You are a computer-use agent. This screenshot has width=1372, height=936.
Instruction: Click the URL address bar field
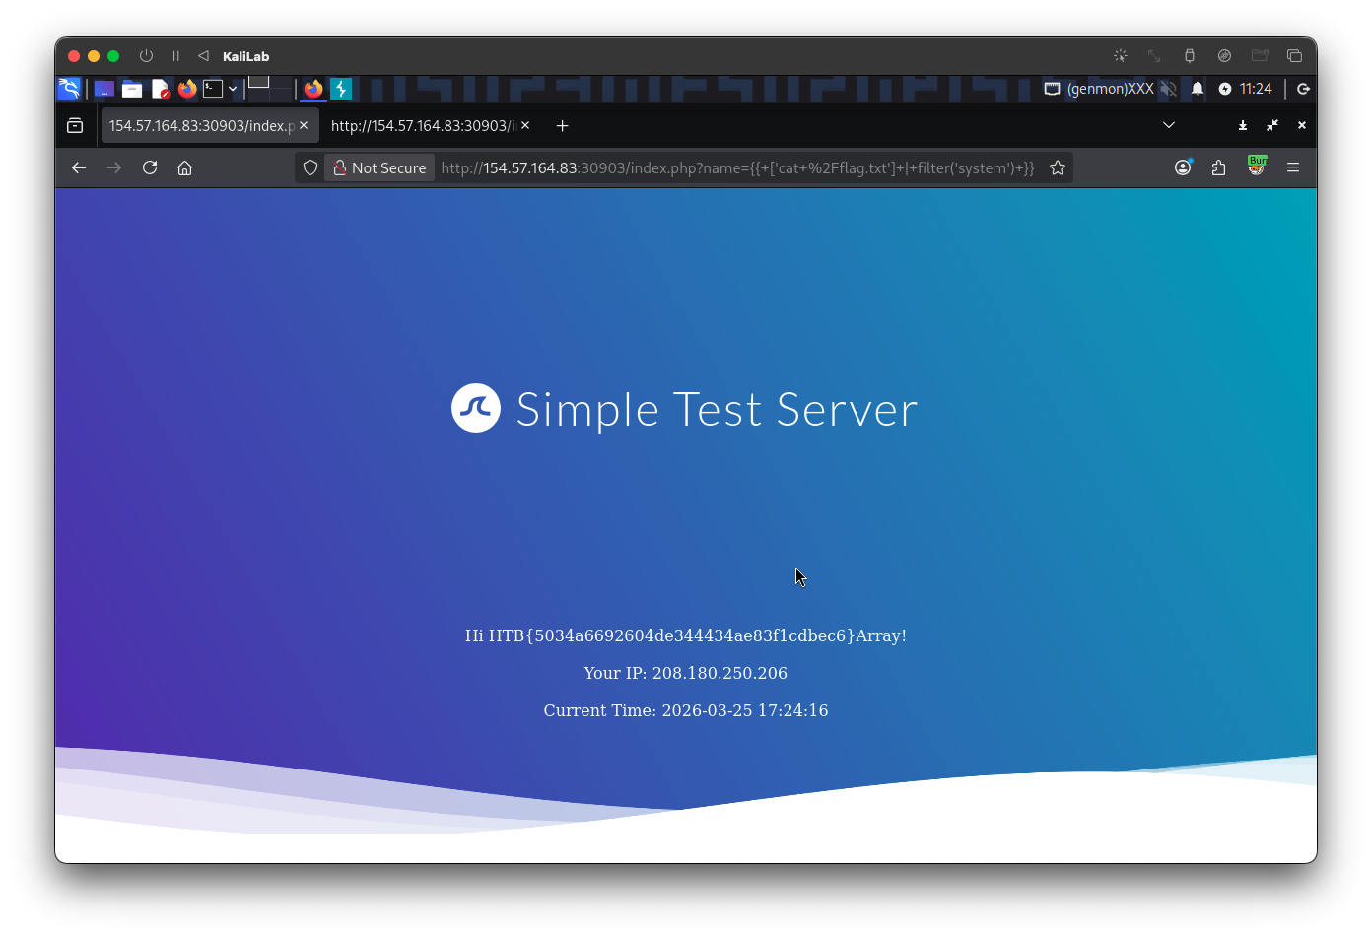point(737,167)
